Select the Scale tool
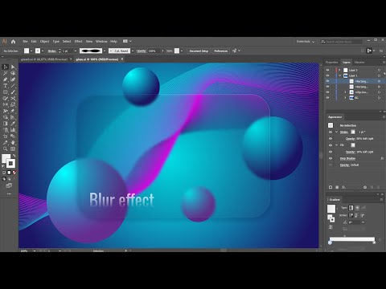The height and width of the screenshot is (289, 386). click(13, 104)
